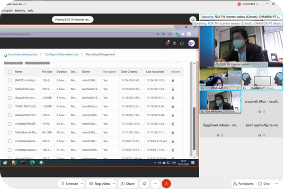Click the Unmute button
Viewport: 284px width, 189px height.
(70, 184)
